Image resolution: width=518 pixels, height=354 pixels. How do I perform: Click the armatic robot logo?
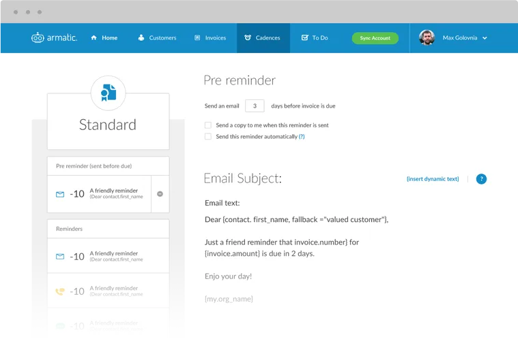pyautogui.click(x=38, y=38)
